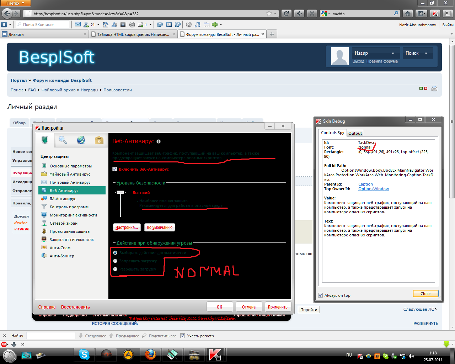Toggle Учесть регистр checkbox in find bar

182,336
